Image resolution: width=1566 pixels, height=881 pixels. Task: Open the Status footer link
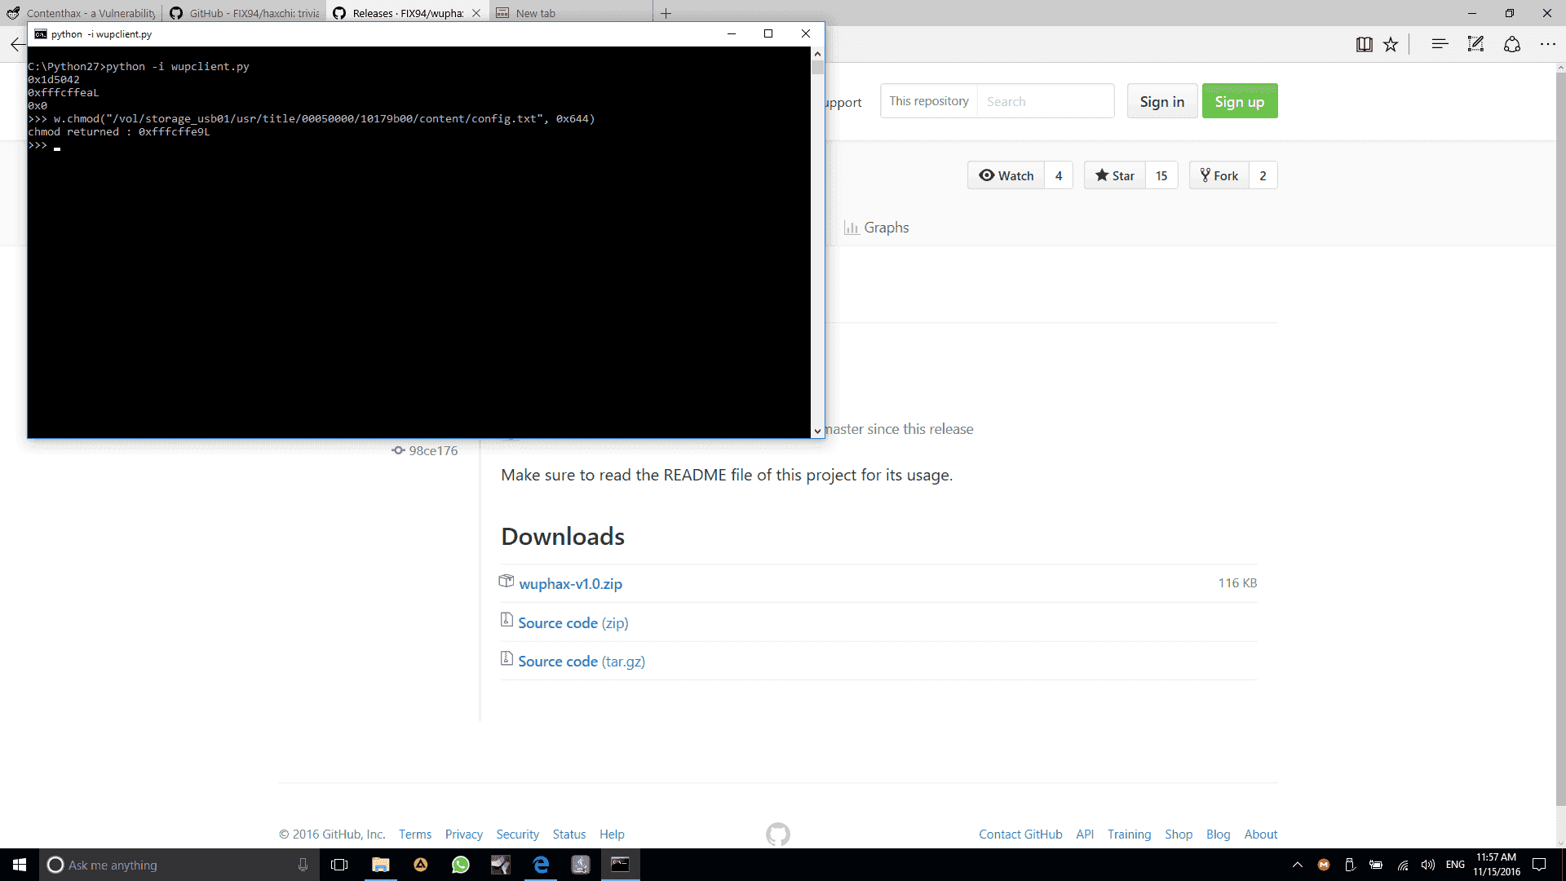click(x=569, y=835)
